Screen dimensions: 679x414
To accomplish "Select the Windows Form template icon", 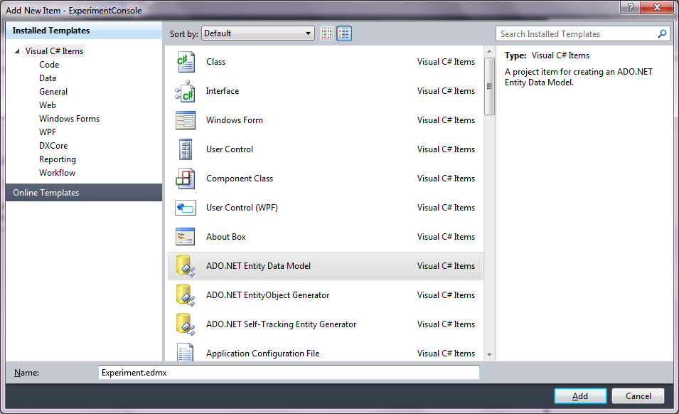I will click(186, 120).
